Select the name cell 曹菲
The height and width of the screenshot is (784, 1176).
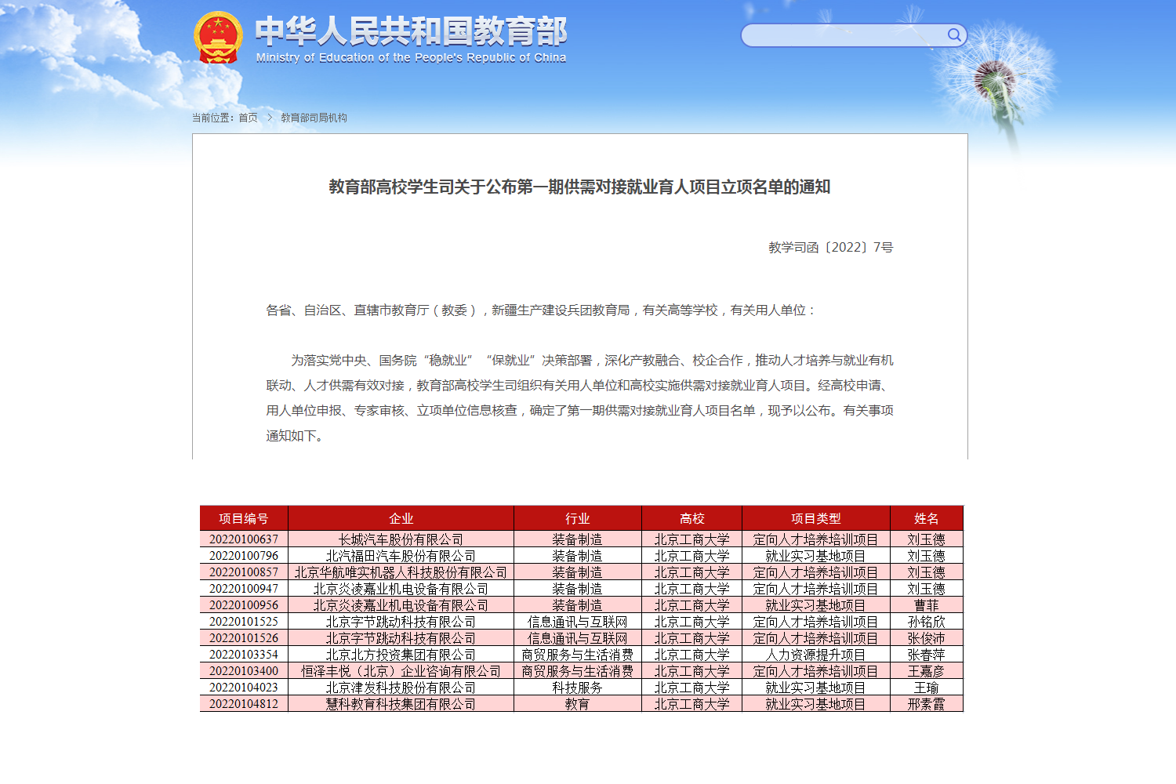coord(926,605)
